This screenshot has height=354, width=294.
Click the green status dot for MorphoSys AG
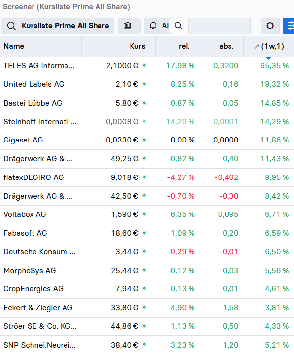pos(144,271)
